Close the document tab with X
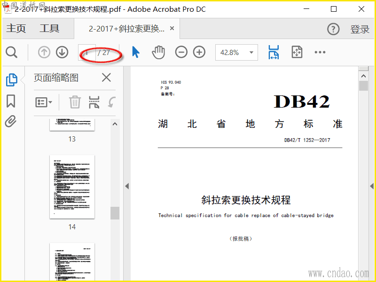376x282 pixels. (172, 28)
